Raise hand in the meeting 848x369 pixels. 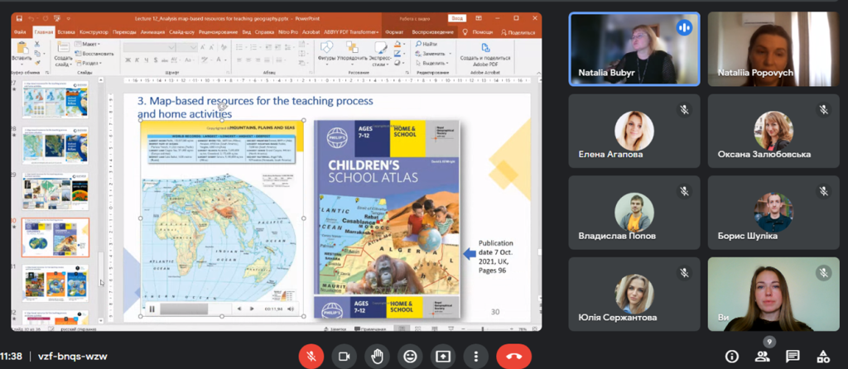click(x=376, y=356)
